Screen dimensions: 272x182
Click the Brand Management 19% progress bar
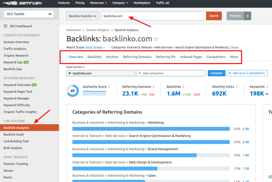point(151,155)
